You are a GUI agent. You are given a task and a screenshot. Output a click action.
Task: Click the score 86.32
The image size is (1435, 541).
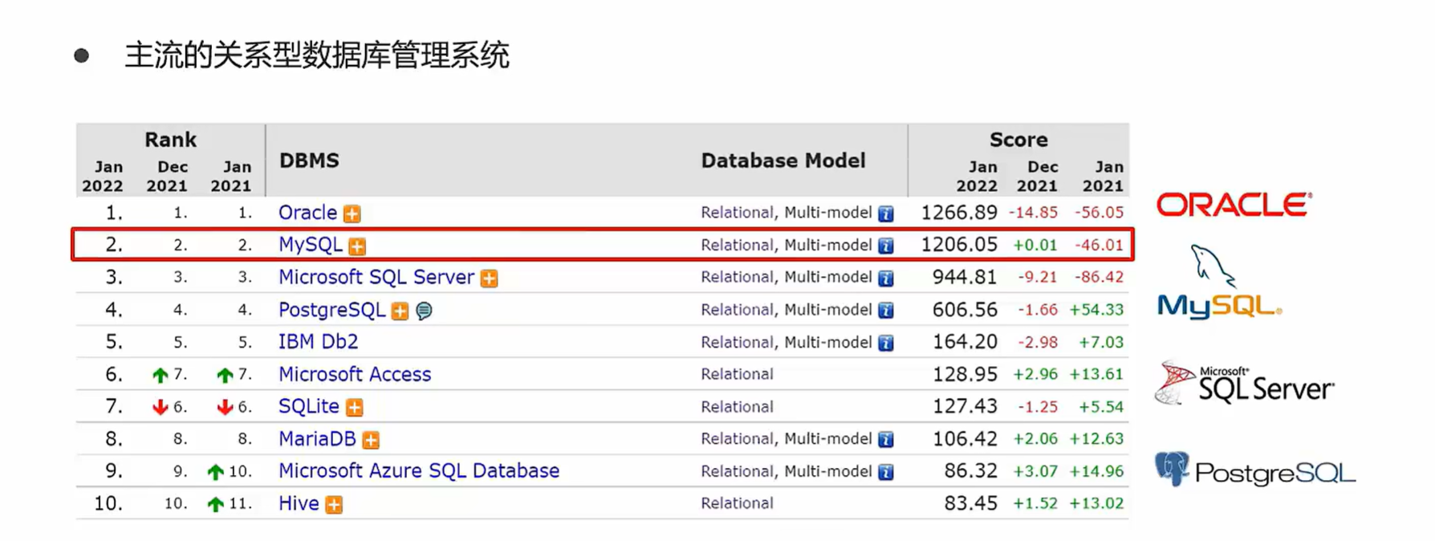point(970,471)
